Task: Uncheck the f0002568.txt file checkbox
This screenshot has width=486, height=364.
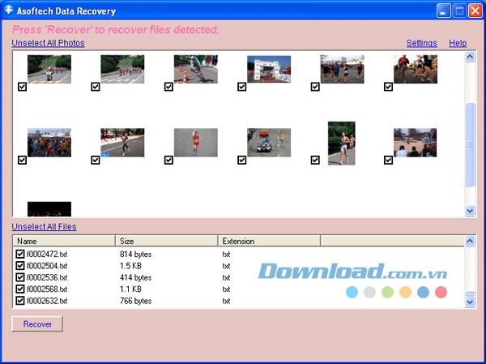Action: click(x=20, y=289)
